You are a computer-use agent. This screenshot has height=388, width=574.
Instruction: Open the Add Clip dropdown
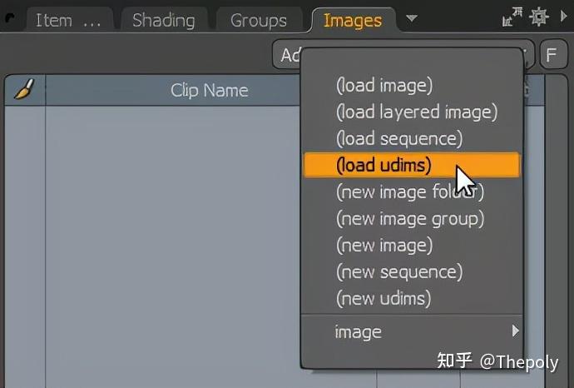(x=287, y=56)
